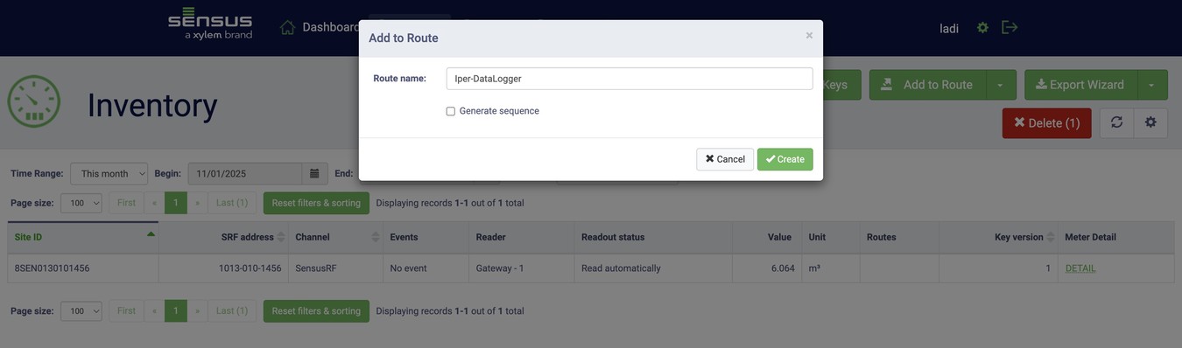Click top Reset filters & sorting

(x=316, y=203)
